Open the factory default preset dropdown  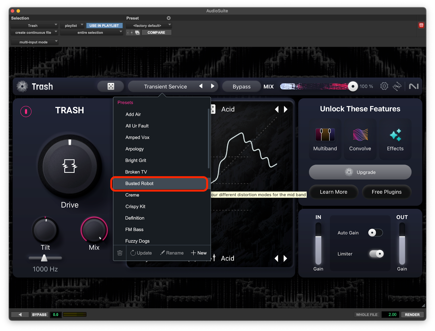(152, 26)
